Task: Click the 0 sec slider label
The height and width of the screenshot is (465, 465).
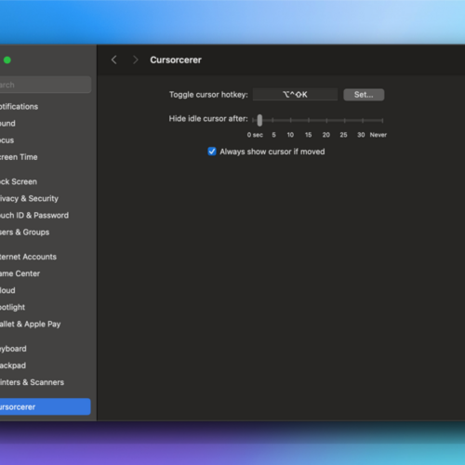Action: click(x=255, y=135)
